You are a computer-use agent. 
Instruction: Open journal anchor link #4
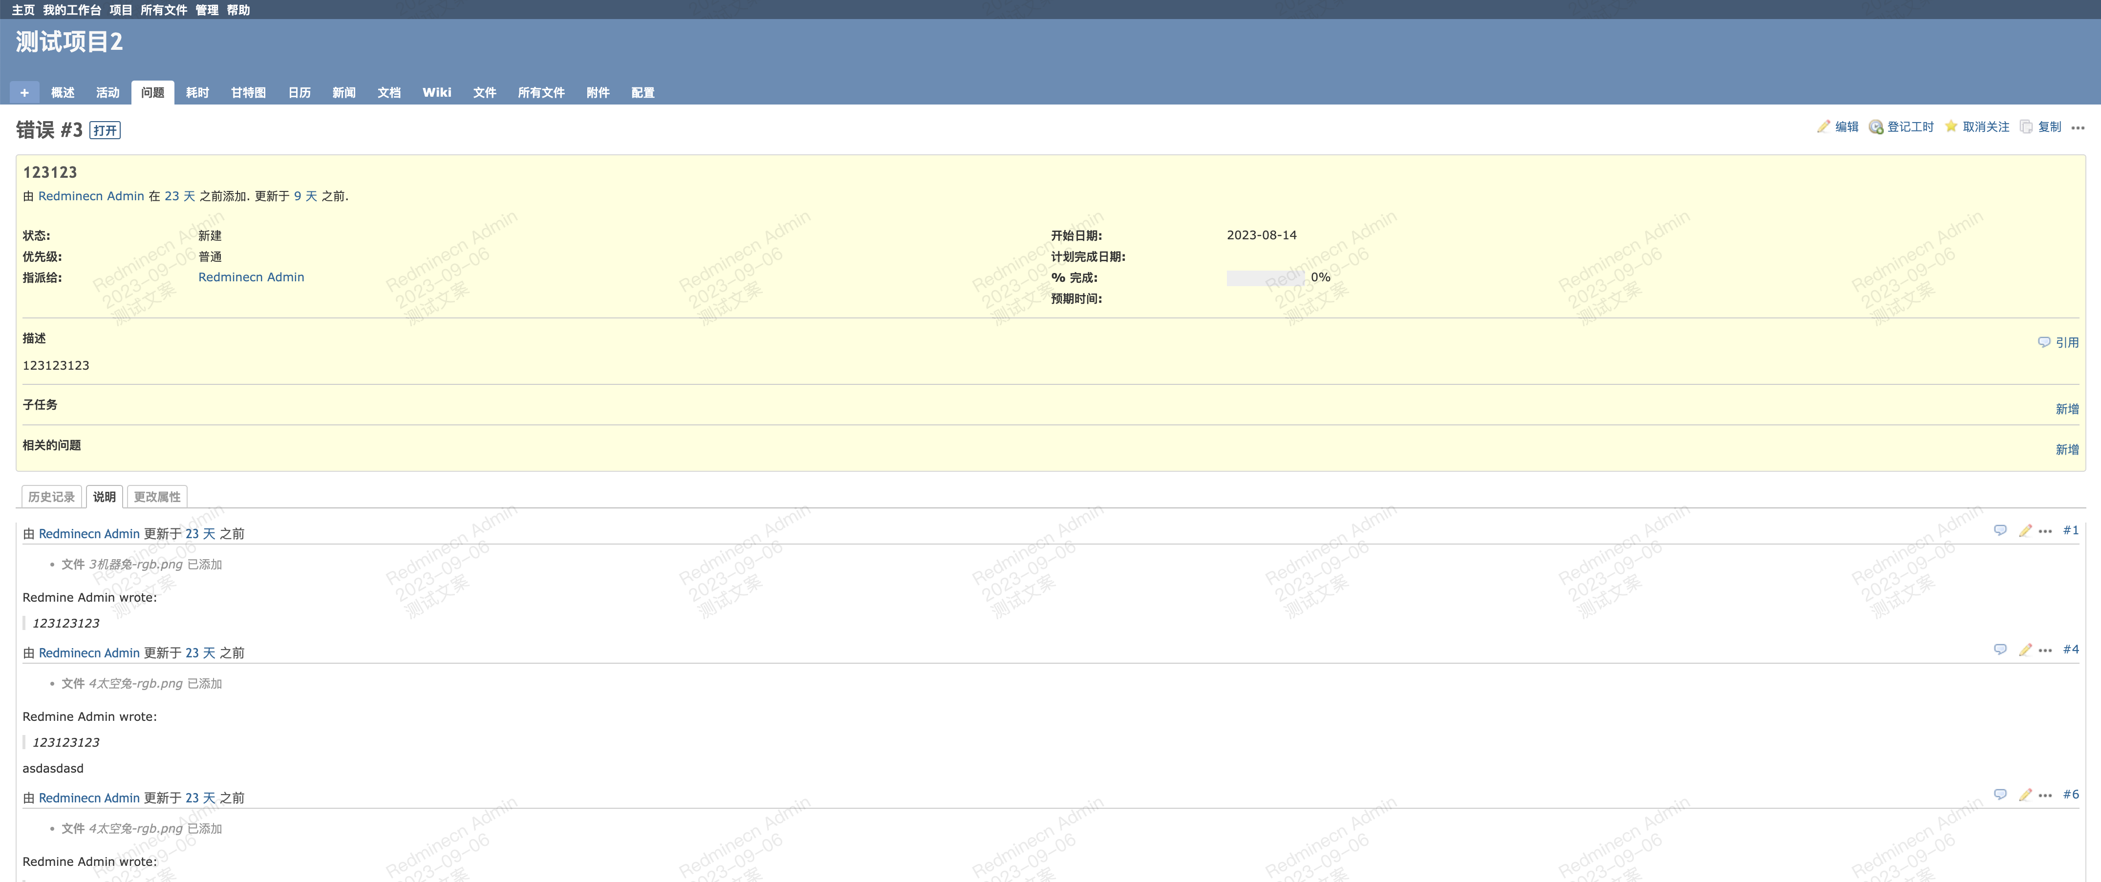(x=2071, y=650)
